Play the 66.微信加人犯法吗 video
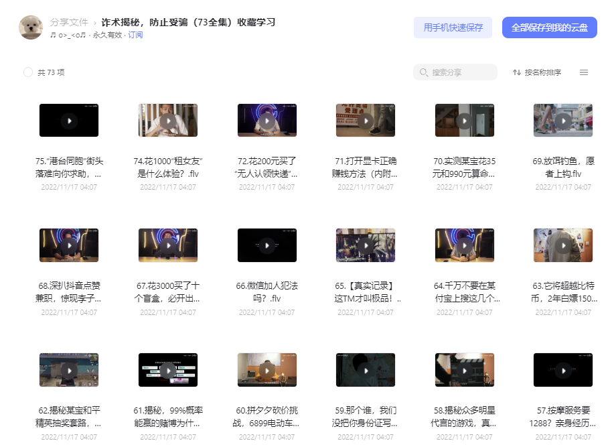 (267, 245)
